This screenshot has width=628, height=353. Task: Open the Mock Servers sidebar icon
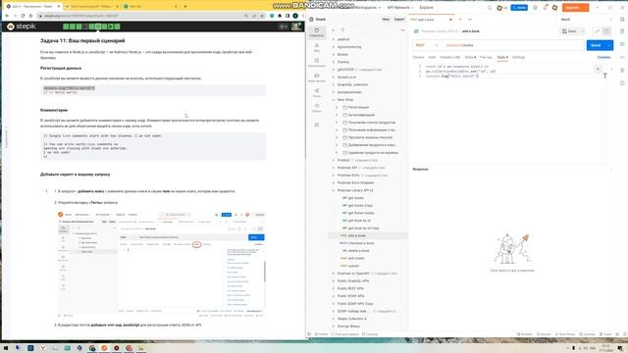317,77
